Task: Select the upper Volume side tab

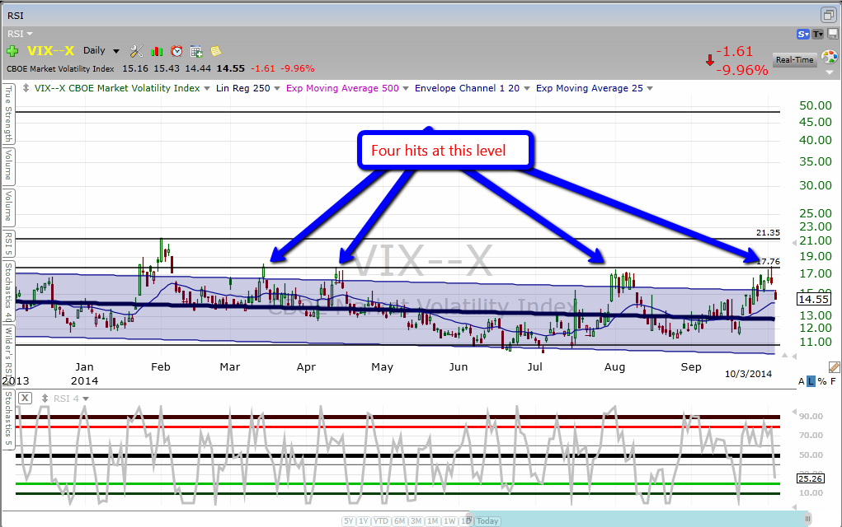Action: pyautogui.click(x=8, y=166)
